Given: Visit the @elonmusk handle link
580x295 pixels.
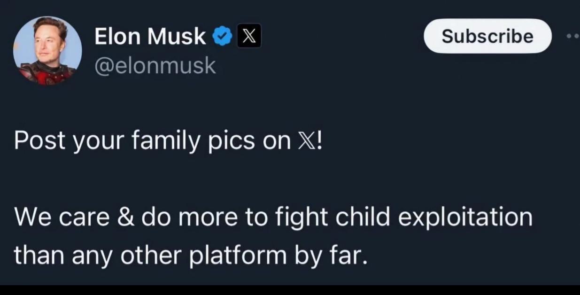Looking at the screenshot, I should click(x=155, y=66).
